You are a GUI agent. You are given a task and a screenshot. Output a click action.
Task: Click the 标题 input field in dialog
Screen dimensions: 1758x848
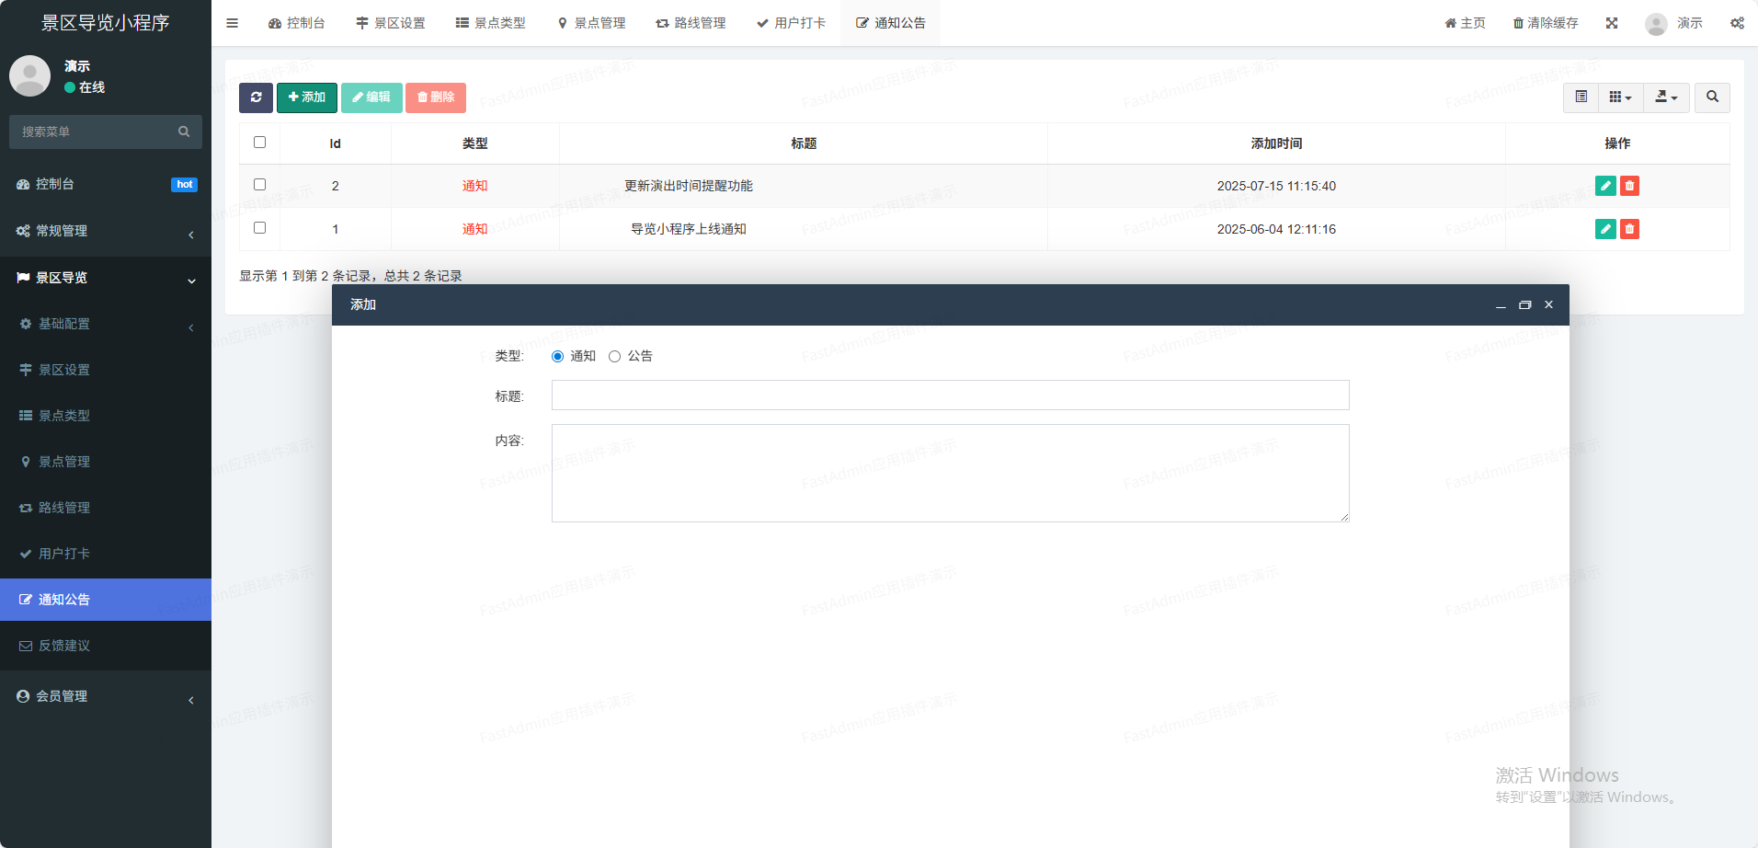point(950,395)
